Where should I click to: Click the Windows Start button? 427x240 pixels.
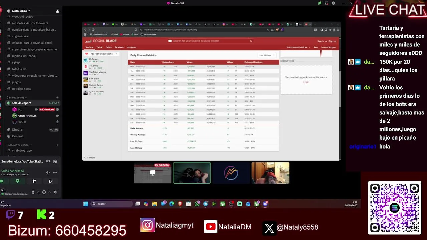(85, 204)
